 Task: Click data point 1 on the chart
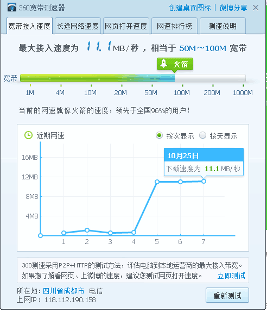63,233
